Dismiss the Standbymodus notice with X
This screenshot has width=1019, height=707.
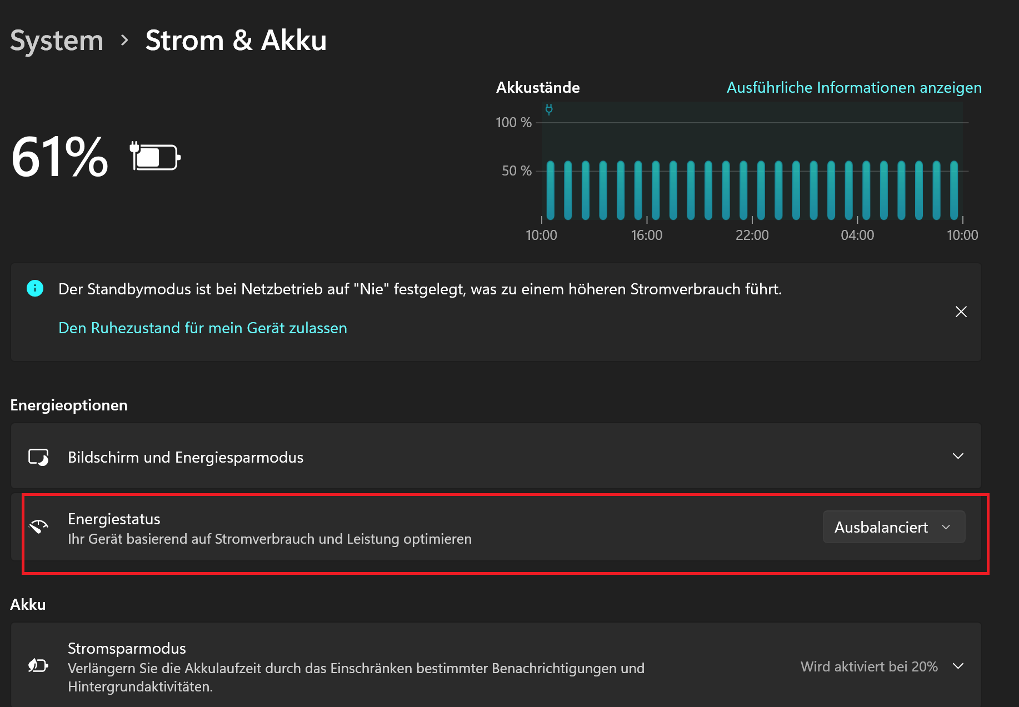pos(961,312)
